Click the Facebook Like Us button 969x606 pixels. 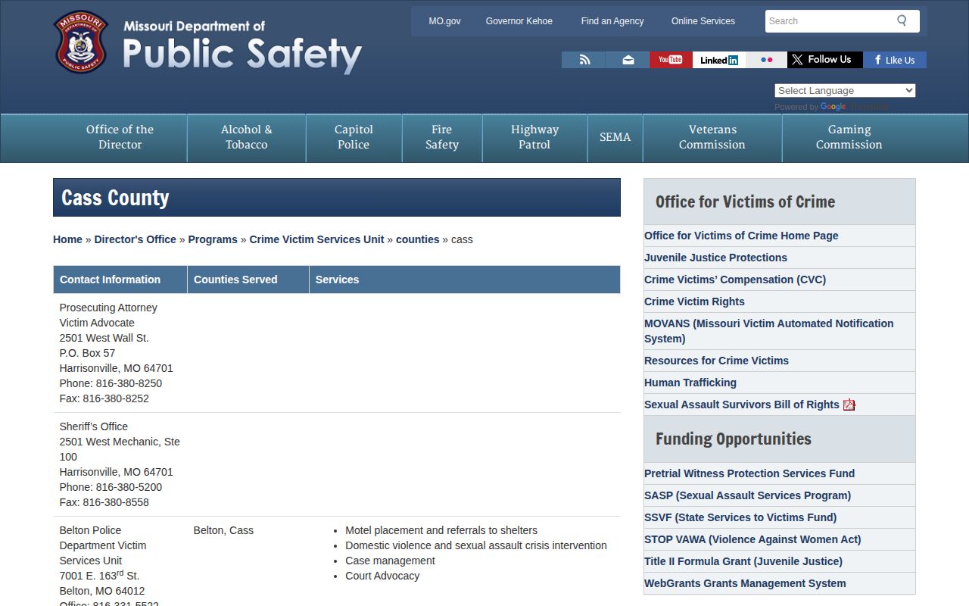[895, 60]
